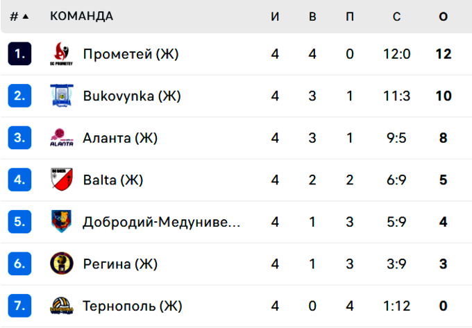Click the Bukovynka team logo

tap(62, 96)
